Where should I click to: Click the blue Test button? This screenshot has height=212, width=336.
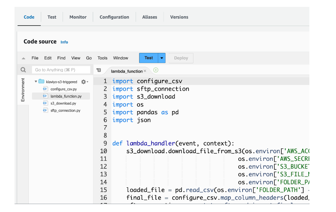(x=148, y=58)
